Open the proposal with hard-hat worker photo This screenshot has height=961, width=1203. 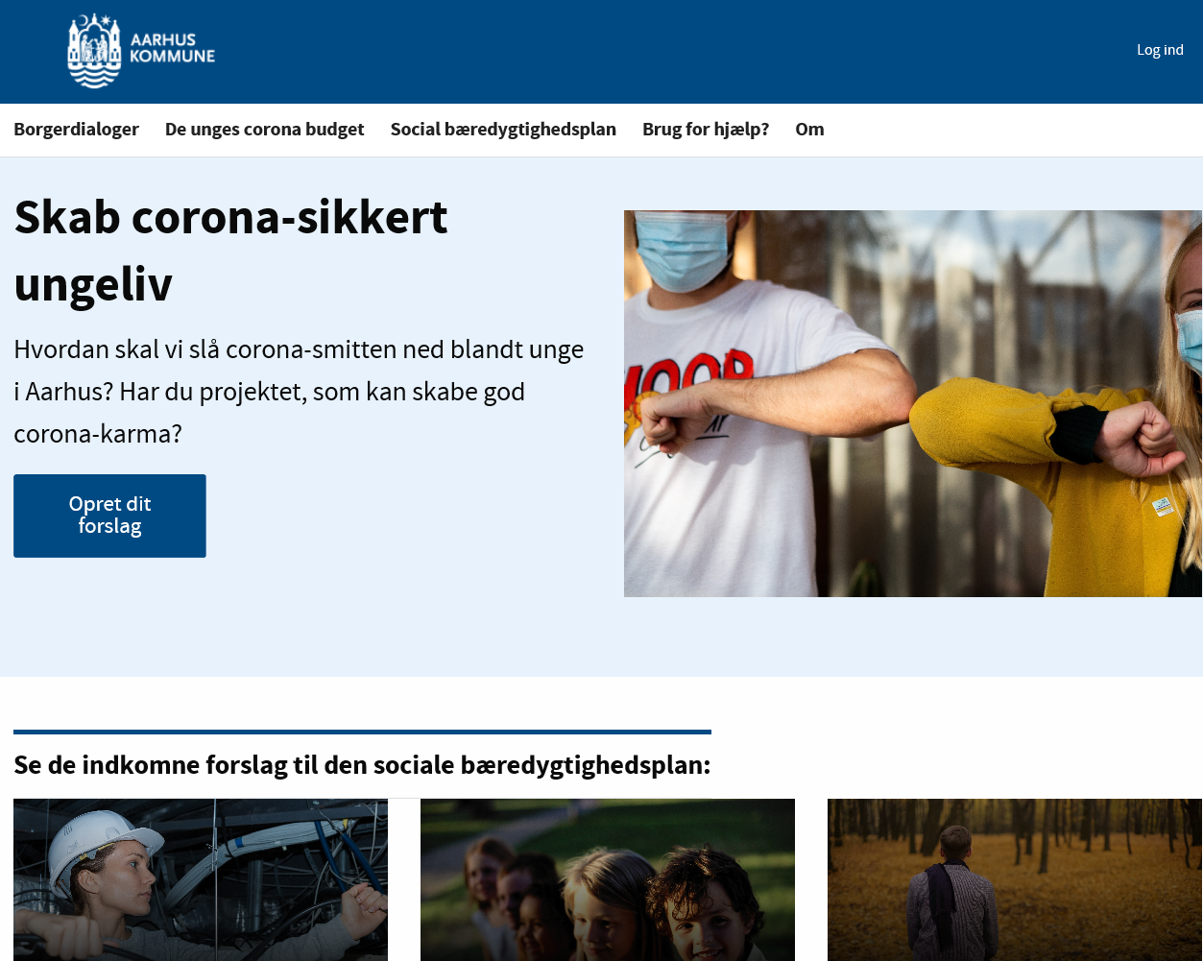point(201,879)
